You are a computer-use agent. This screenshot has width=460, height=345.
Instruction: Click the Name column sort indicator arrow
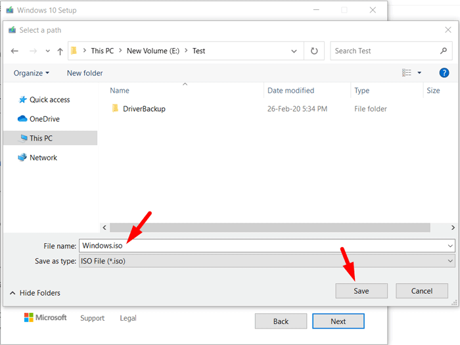[x=185, y=84]
